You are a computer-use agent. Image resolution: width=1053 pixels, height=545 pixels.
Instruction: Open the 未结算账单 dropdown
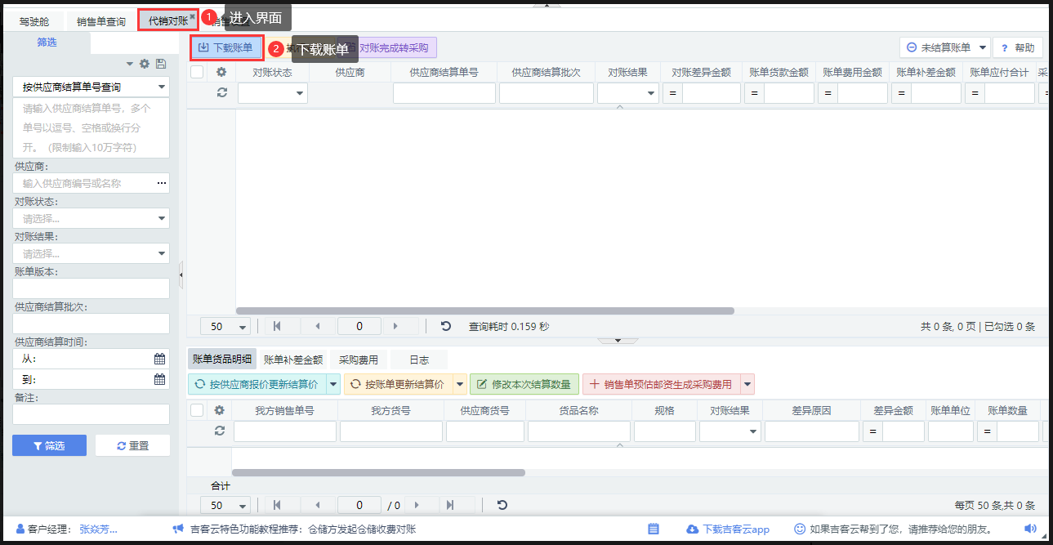click(944, 47)
